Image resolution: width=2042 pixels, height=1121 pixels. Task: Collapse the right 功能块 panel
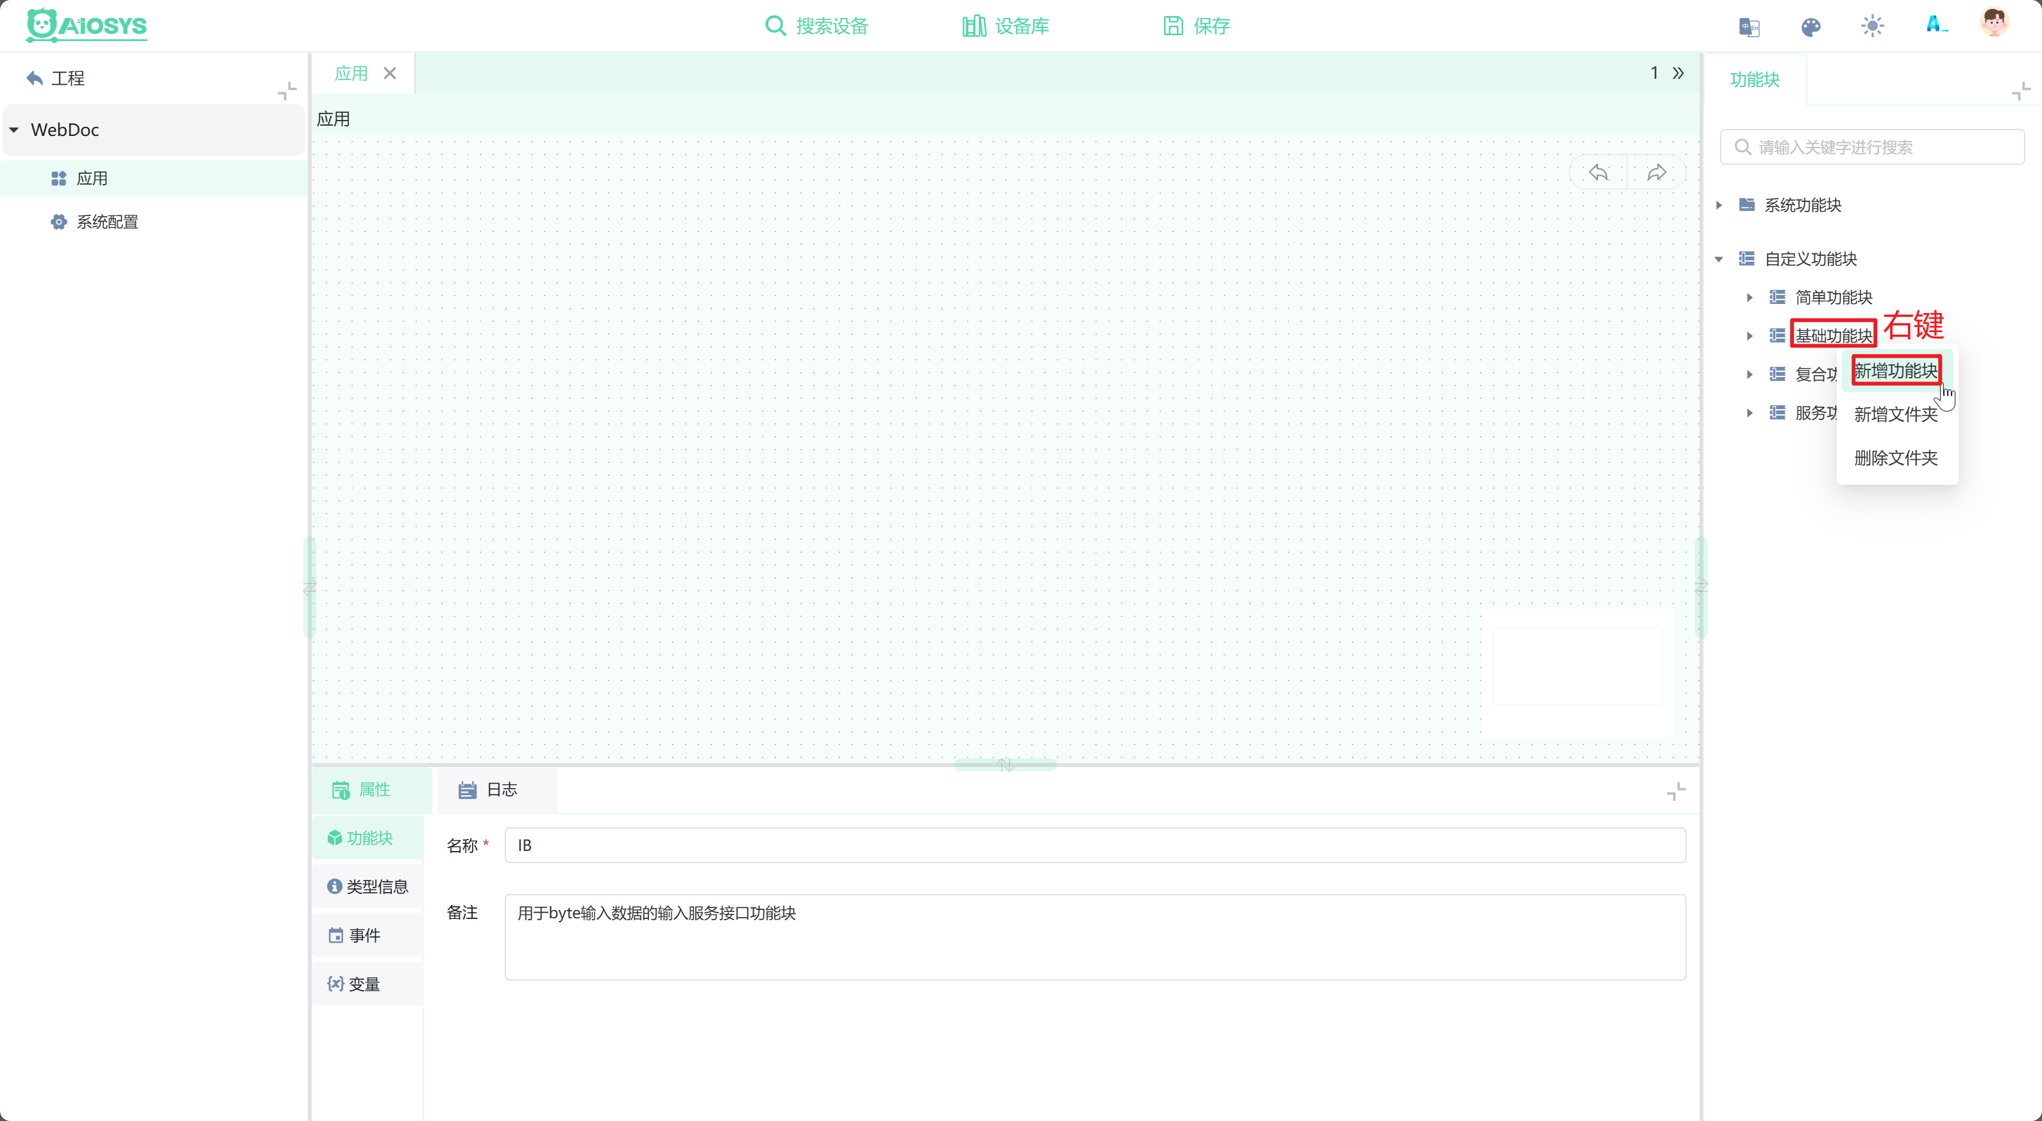(2021, 91)
